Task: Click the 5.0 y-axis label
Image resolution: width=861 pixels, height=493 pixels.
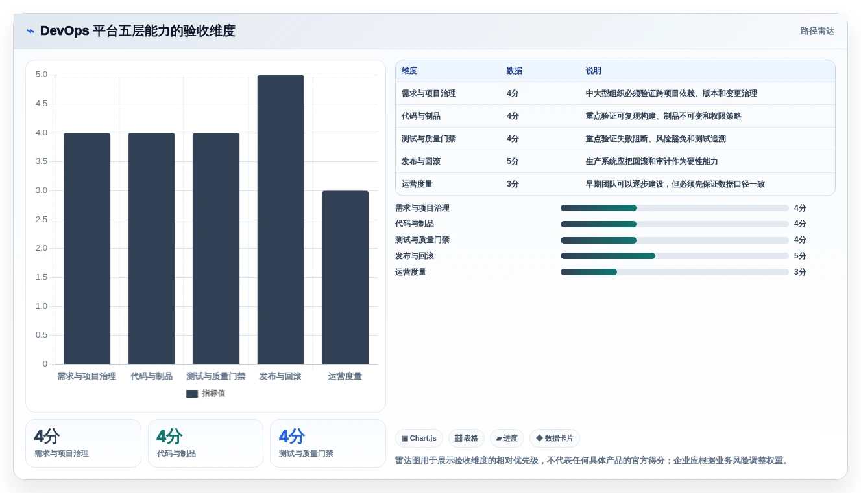Action: 42,75
